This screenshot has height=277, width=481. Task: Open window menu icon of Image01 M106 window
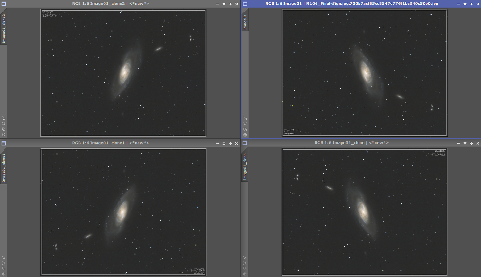tap(245, 4)
